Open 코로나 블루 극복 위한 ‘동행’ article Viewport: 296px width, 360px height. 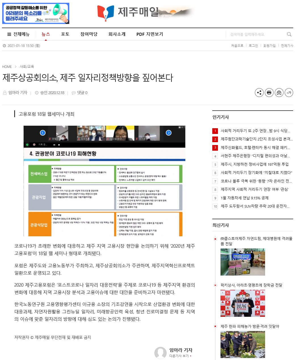click(x=256, y=181)
